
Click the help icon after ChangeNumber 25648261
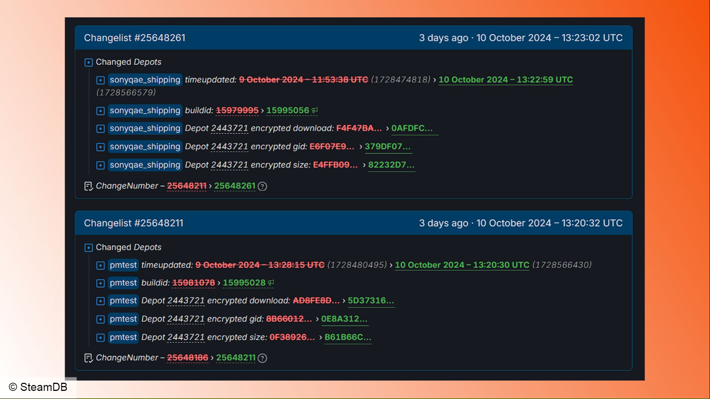coord(262,186)
